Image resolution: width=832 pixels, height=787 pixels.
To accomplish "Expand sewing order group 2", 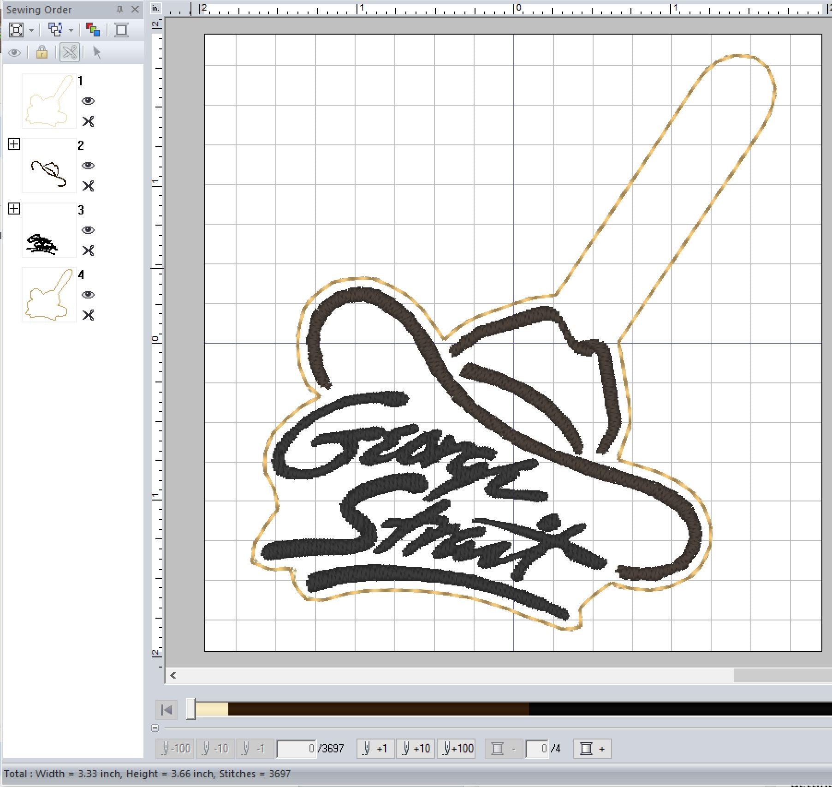I will click(14, 144).
